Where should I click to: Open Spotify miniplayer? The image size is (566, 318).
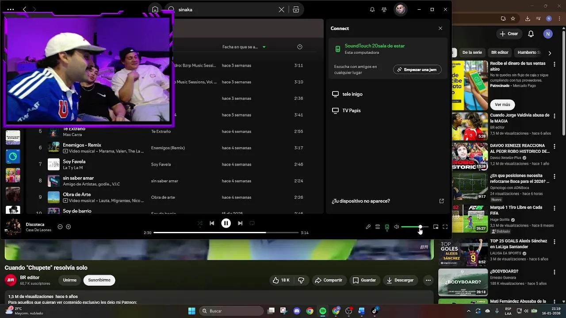point(436,227)
